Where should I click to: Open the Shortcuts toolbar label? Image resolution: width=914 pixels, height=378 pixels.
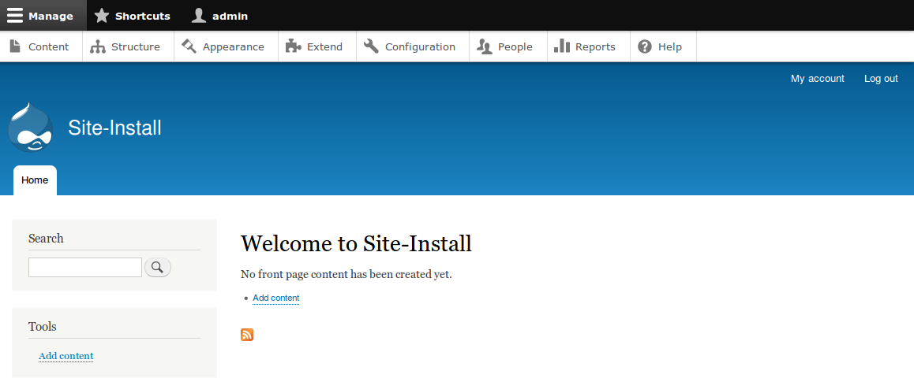click(x=143, y=17)
